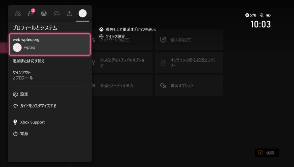Click the web wpteq.org name text
Image resolution: width=294 pixels, height=167 pixels.
point(26,39)
